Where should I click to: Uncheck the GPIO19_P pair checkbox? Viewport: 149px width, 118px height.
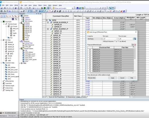tap(90, 69)
